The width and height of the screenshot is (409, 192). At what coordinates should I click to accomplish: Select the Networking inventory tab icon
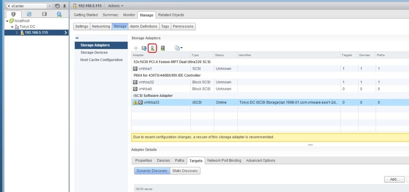(59, 15)
